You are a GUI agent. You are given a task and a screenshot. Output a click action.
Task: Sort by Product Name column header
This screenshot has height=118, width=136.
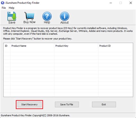[x=32, y=46]
